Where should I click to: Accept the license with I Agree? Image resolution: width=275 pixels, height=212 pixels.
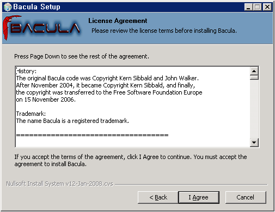pyautogui.click(x=199, y=197)
